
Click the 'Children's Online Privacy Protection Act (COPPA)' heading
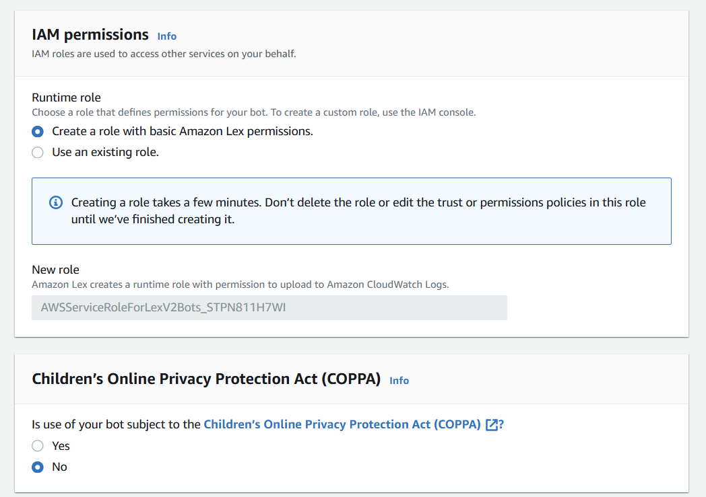point(206,379)
